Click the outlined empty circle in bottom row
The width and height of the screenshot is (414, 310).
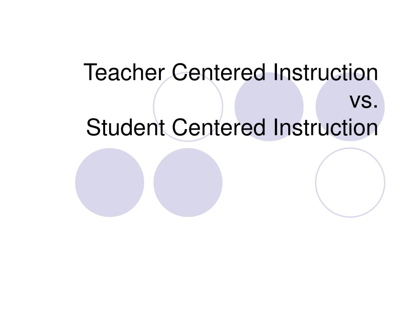(x=350, y=182)
